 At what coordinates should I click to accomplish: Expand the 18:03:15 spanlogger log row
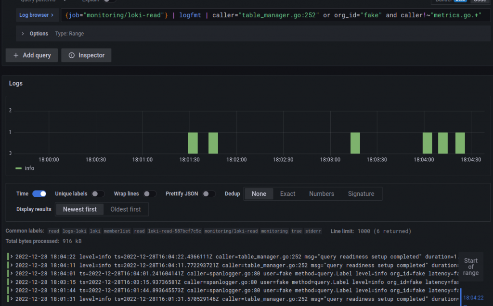pyautogui.click(x=12, y=281)
